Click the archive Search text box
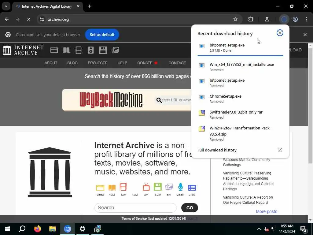The image size is (313, 235). click(x=135, y=208)
